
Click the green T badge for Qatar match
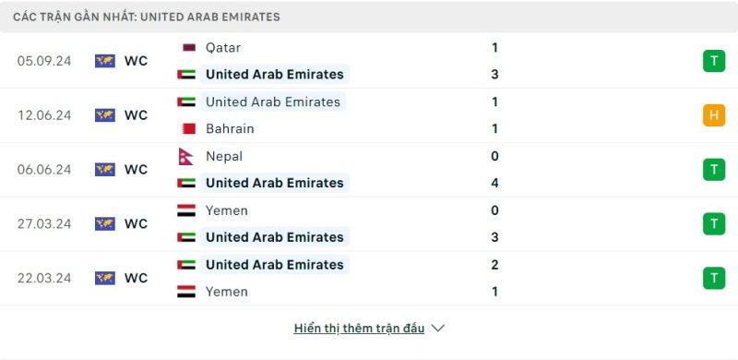click(x=714, y=61)
